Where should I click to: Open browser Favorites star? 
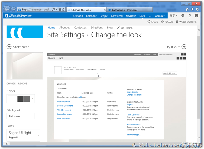[x=192, y=9]
